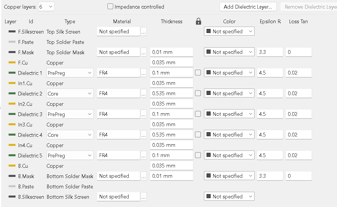Open material browser for Dielectric 4

click(144, 135)
